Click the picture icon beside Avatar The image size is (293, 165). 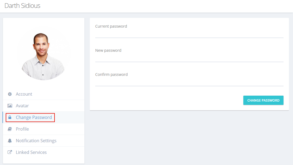pos(10,106)
